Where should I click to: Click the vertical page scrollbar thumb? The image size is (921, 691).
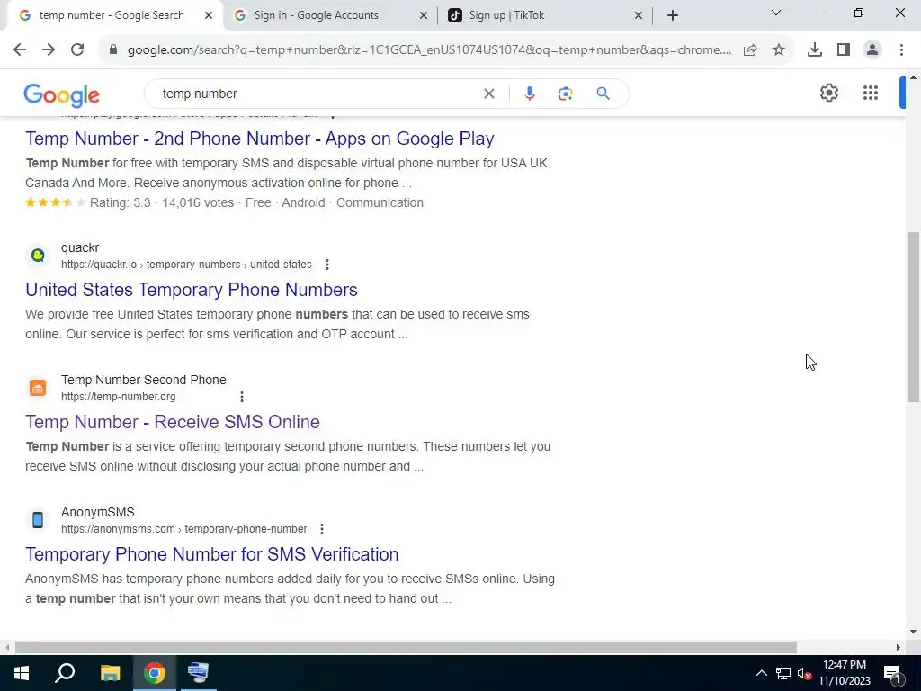[x=913, y=317]
